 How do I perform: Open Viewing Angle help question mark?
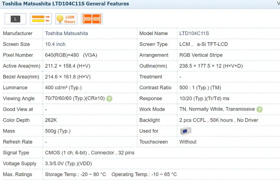click(x=109, y=99)
